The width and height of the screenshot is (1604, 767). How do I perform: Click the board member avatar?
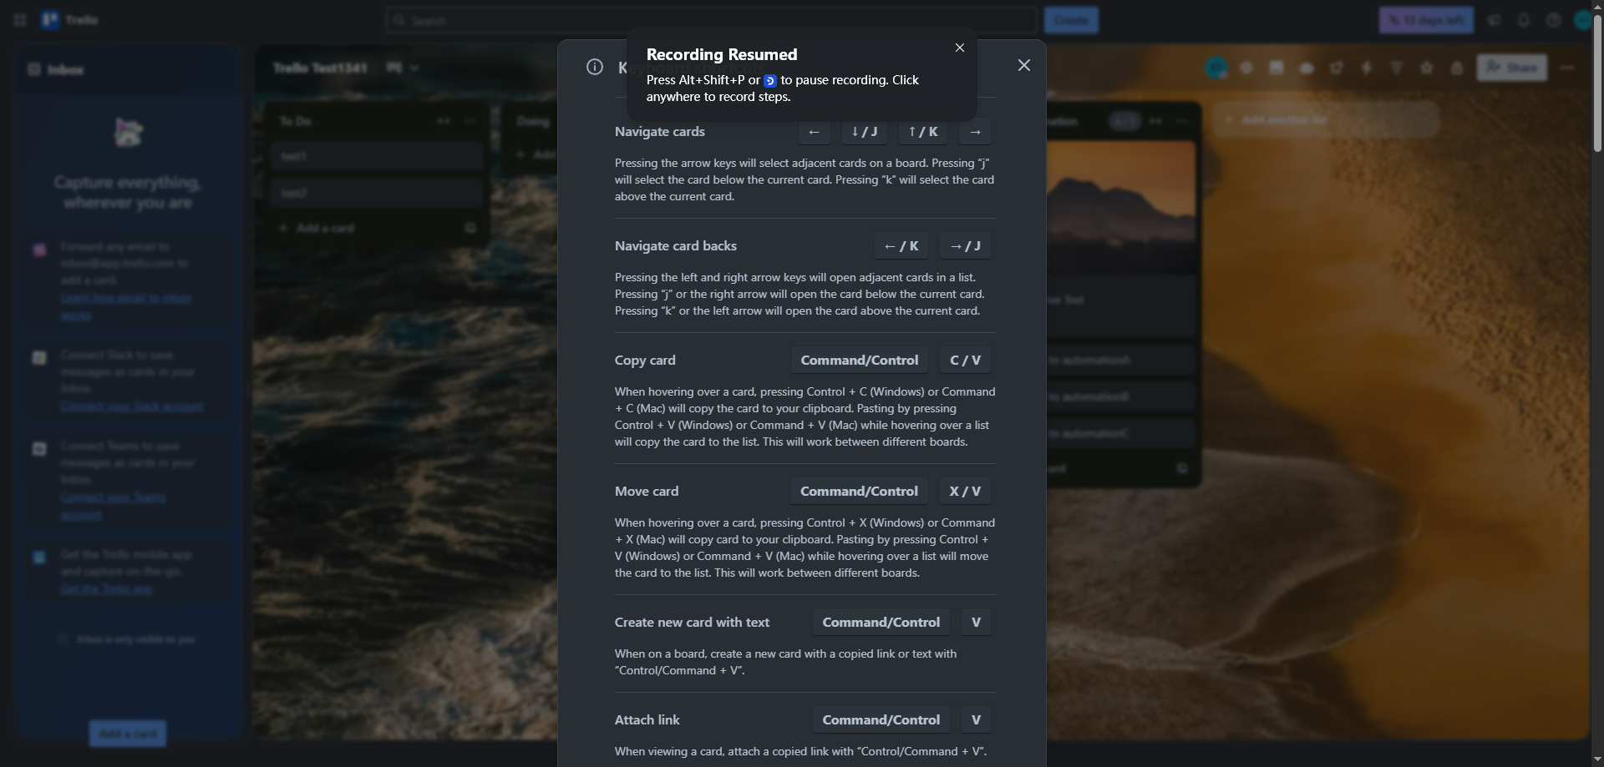1216,68
